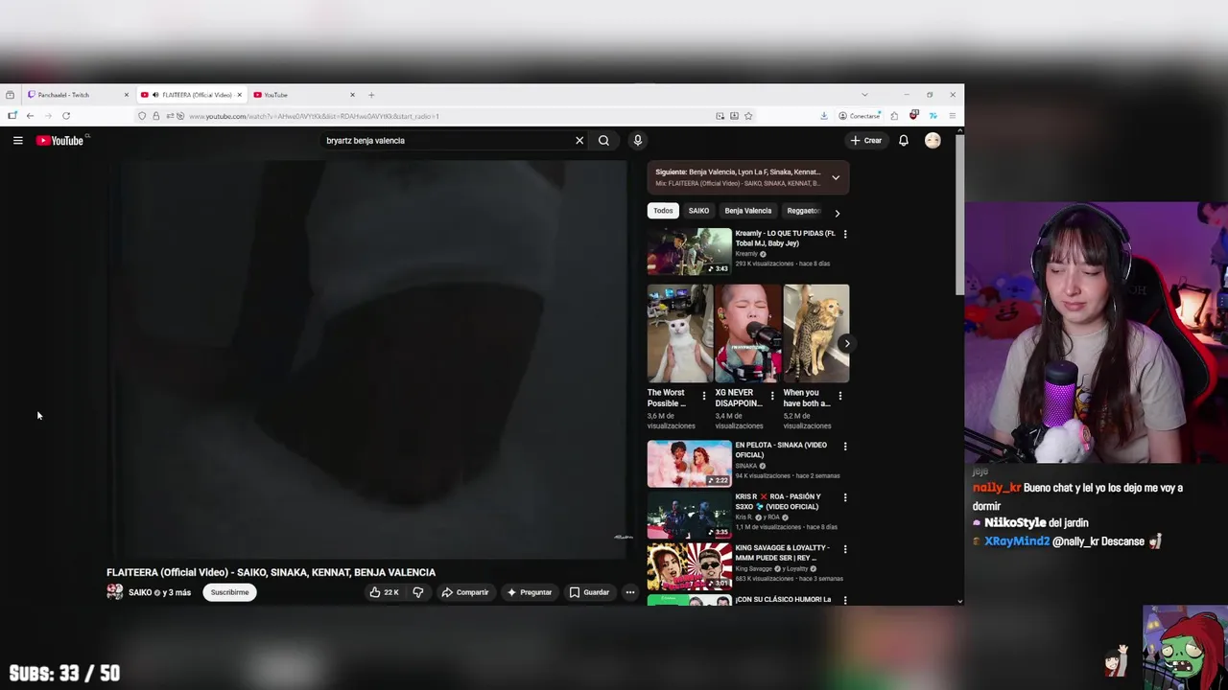Open options for EN PELOTA - SINAKA video
This screenshot has height=690, width=1228.
(x=845, y=446)
